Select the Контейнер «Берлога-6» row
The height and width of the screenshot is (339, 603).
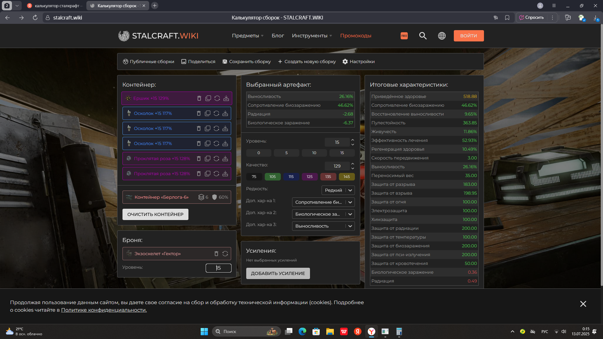tap(177, 197)
